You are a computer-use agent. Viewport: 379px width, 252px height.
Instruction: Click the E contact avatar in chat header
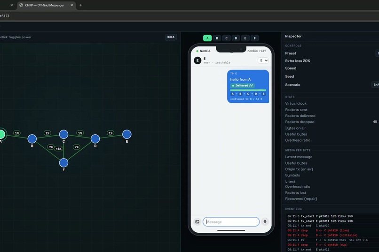(x=197, y=60)
